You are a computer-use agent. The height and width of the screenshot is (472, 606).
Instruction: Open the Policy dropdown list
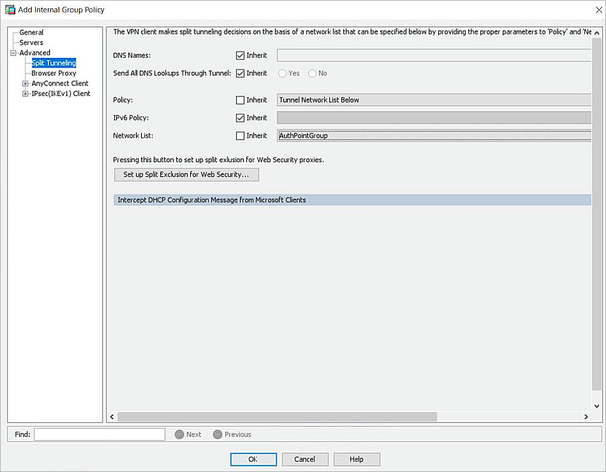point(434,100)
